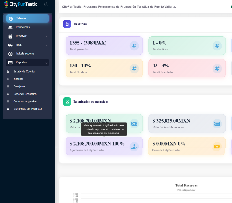Click the hash icon on Total Canceladas card
Viewport: 232px width, 203px height.
(x=217, y=69)
